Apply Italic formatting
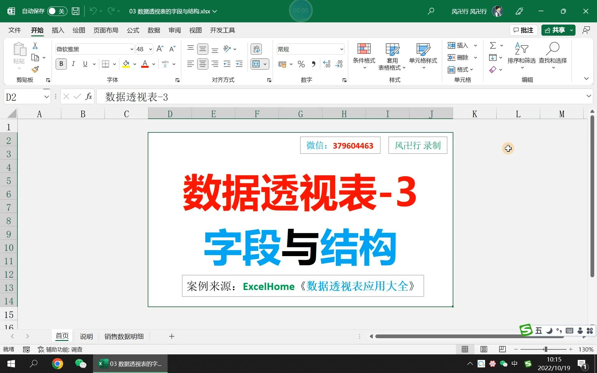This screenshot has height=373, width=597. pyautogui.click(x=73, y=64)
